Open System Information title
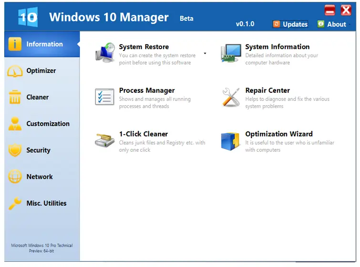The height and width of the screenshot is (267, 360). pos(278,47)
